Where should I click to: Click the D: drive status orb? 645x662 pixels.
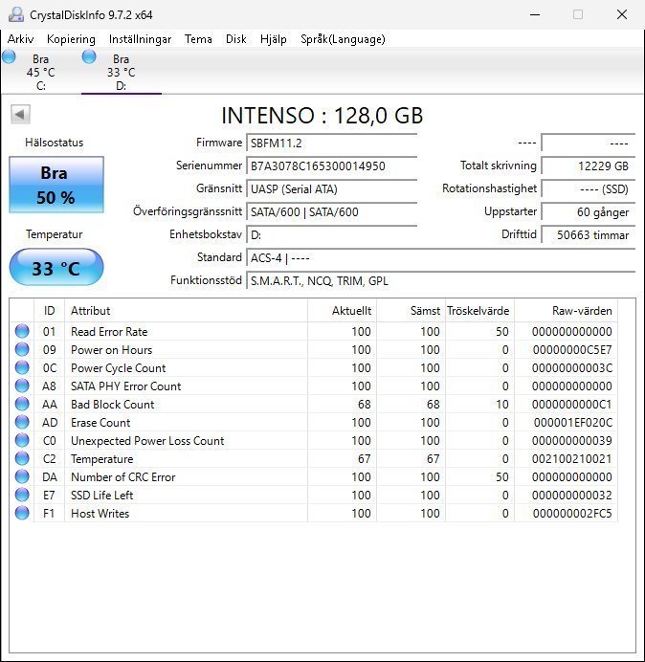pos(89,57)
